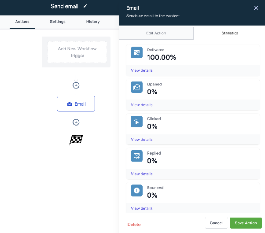View details for Bounced stats
This screenshot has height=233, width=265.
pos(142,208)
